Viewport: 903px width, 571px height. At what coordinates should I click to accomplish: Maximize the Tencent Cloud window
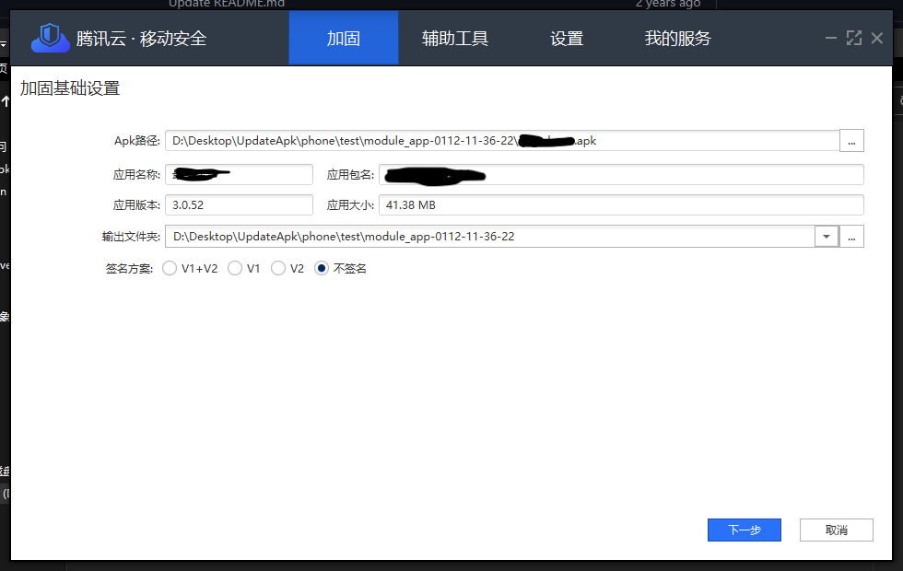[x=854, y=38]
